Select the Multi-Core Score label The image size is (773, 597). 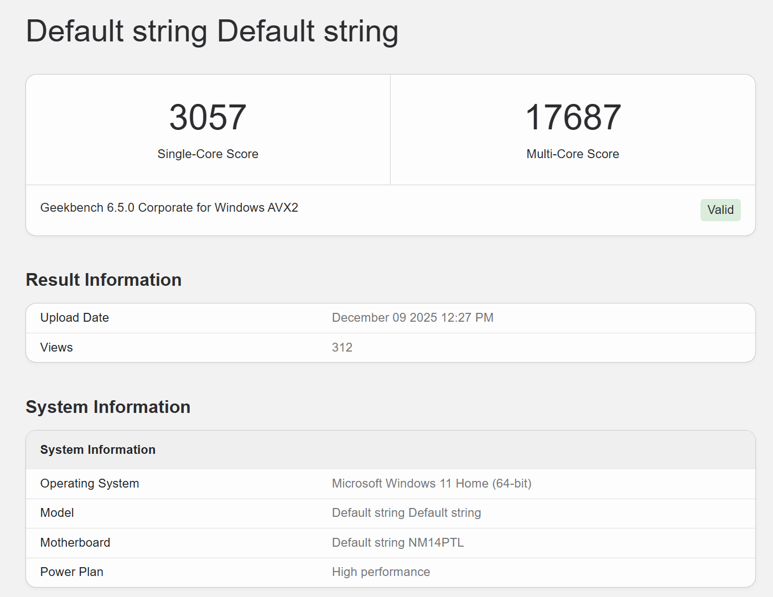pos(573,154)
